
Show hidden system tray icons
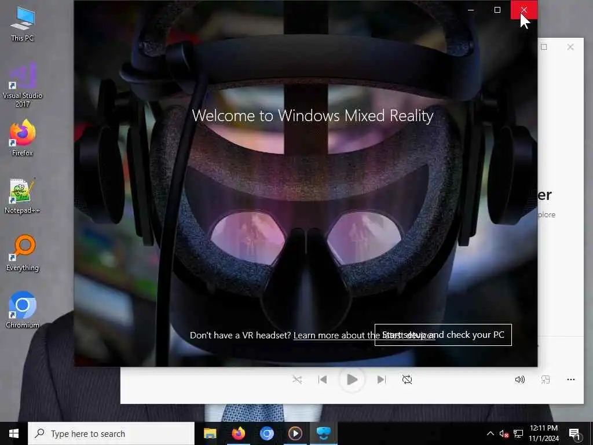[490, 433]
